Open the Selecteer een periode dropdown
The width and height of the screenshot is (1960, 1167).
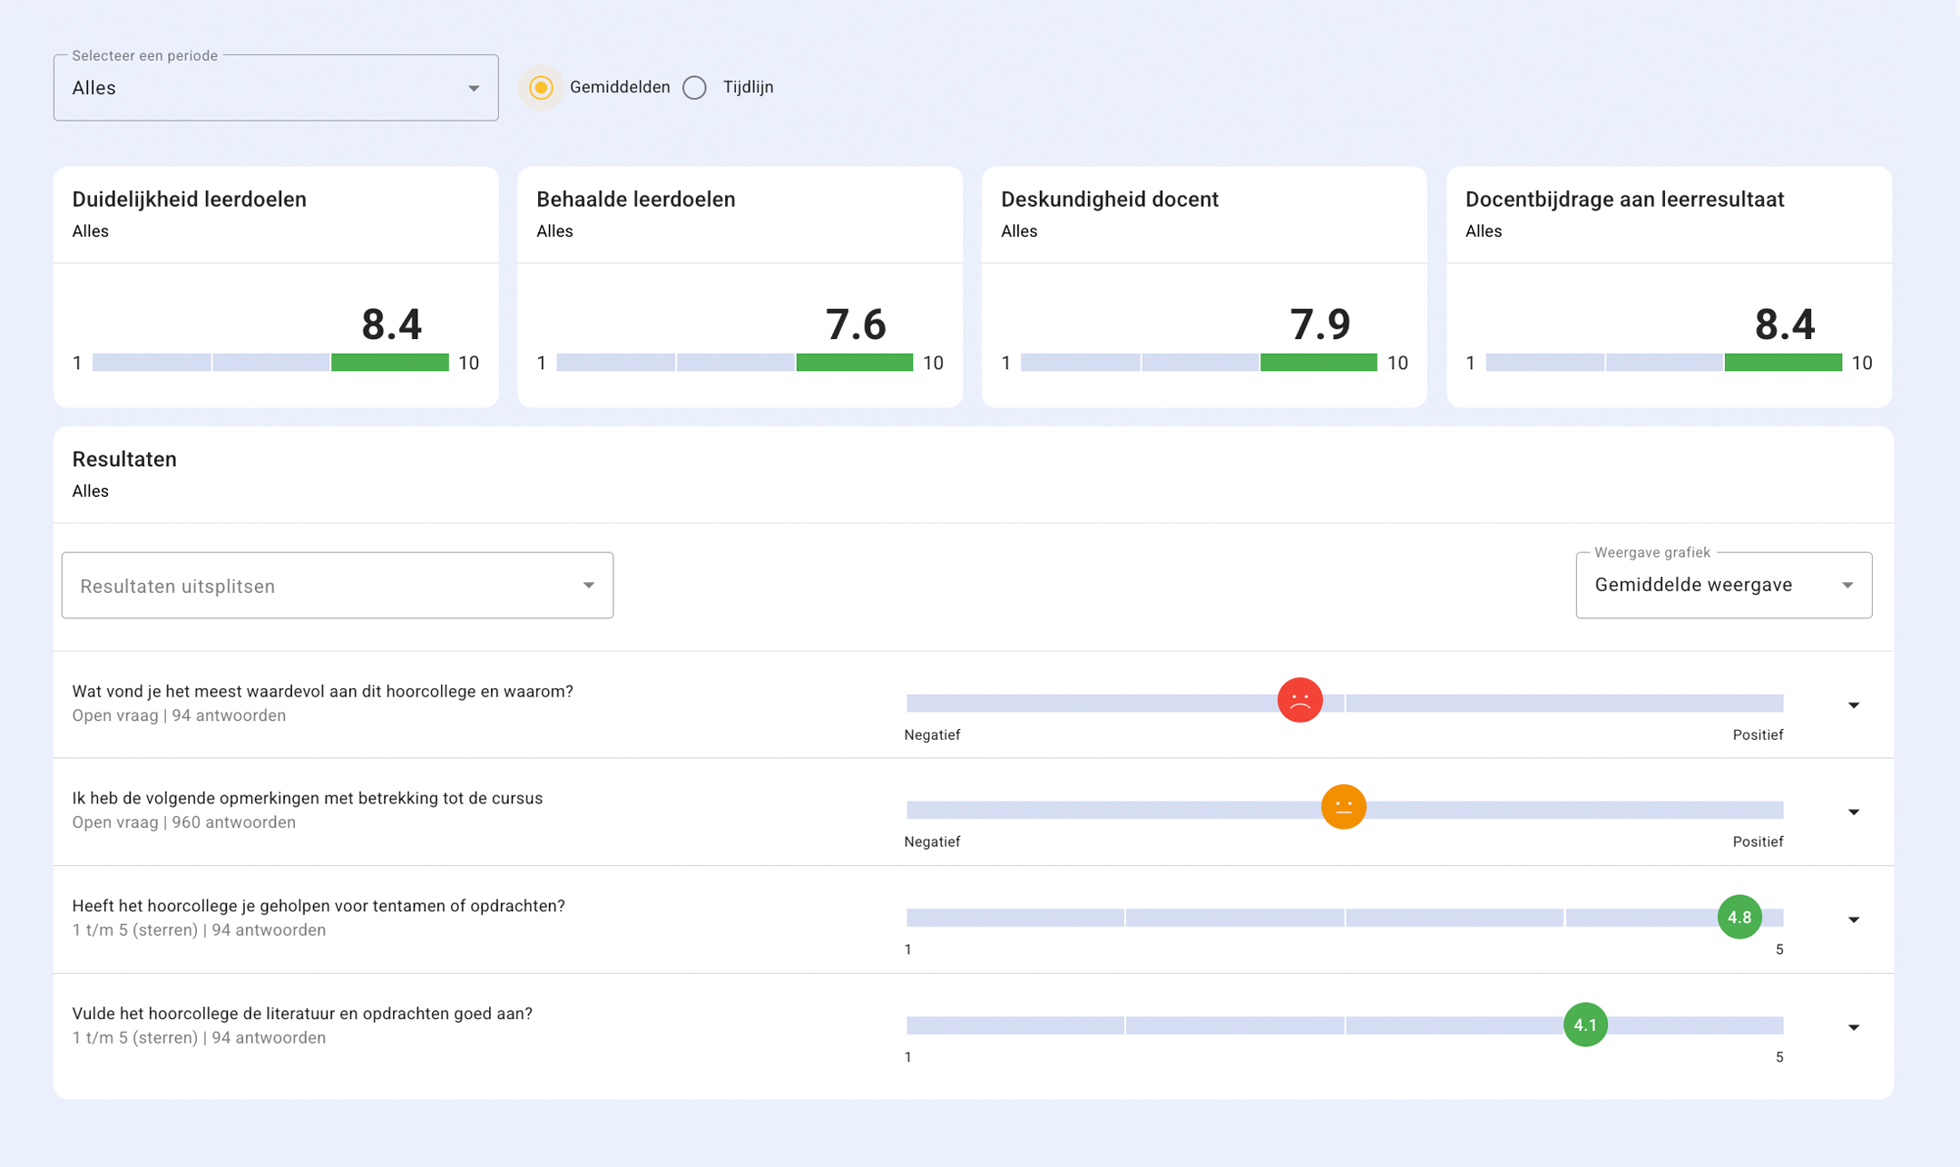(276, 88)
